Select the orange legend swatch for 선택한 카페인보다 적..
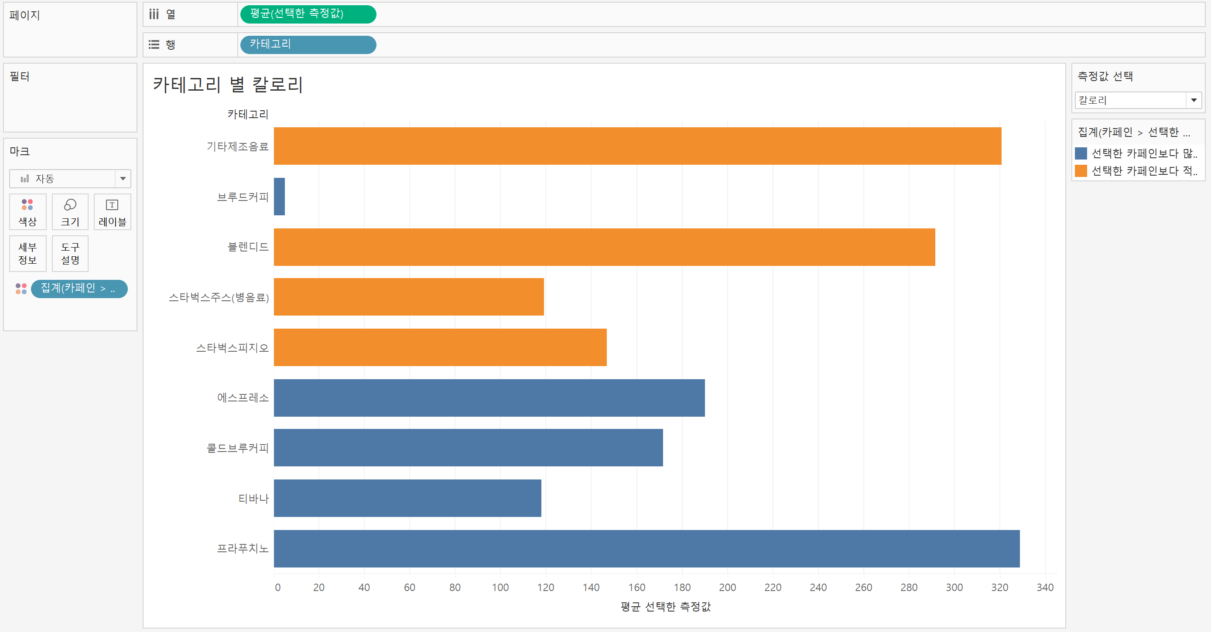The height and width of the screenshot is (632, 1211). click(1081, 171)
